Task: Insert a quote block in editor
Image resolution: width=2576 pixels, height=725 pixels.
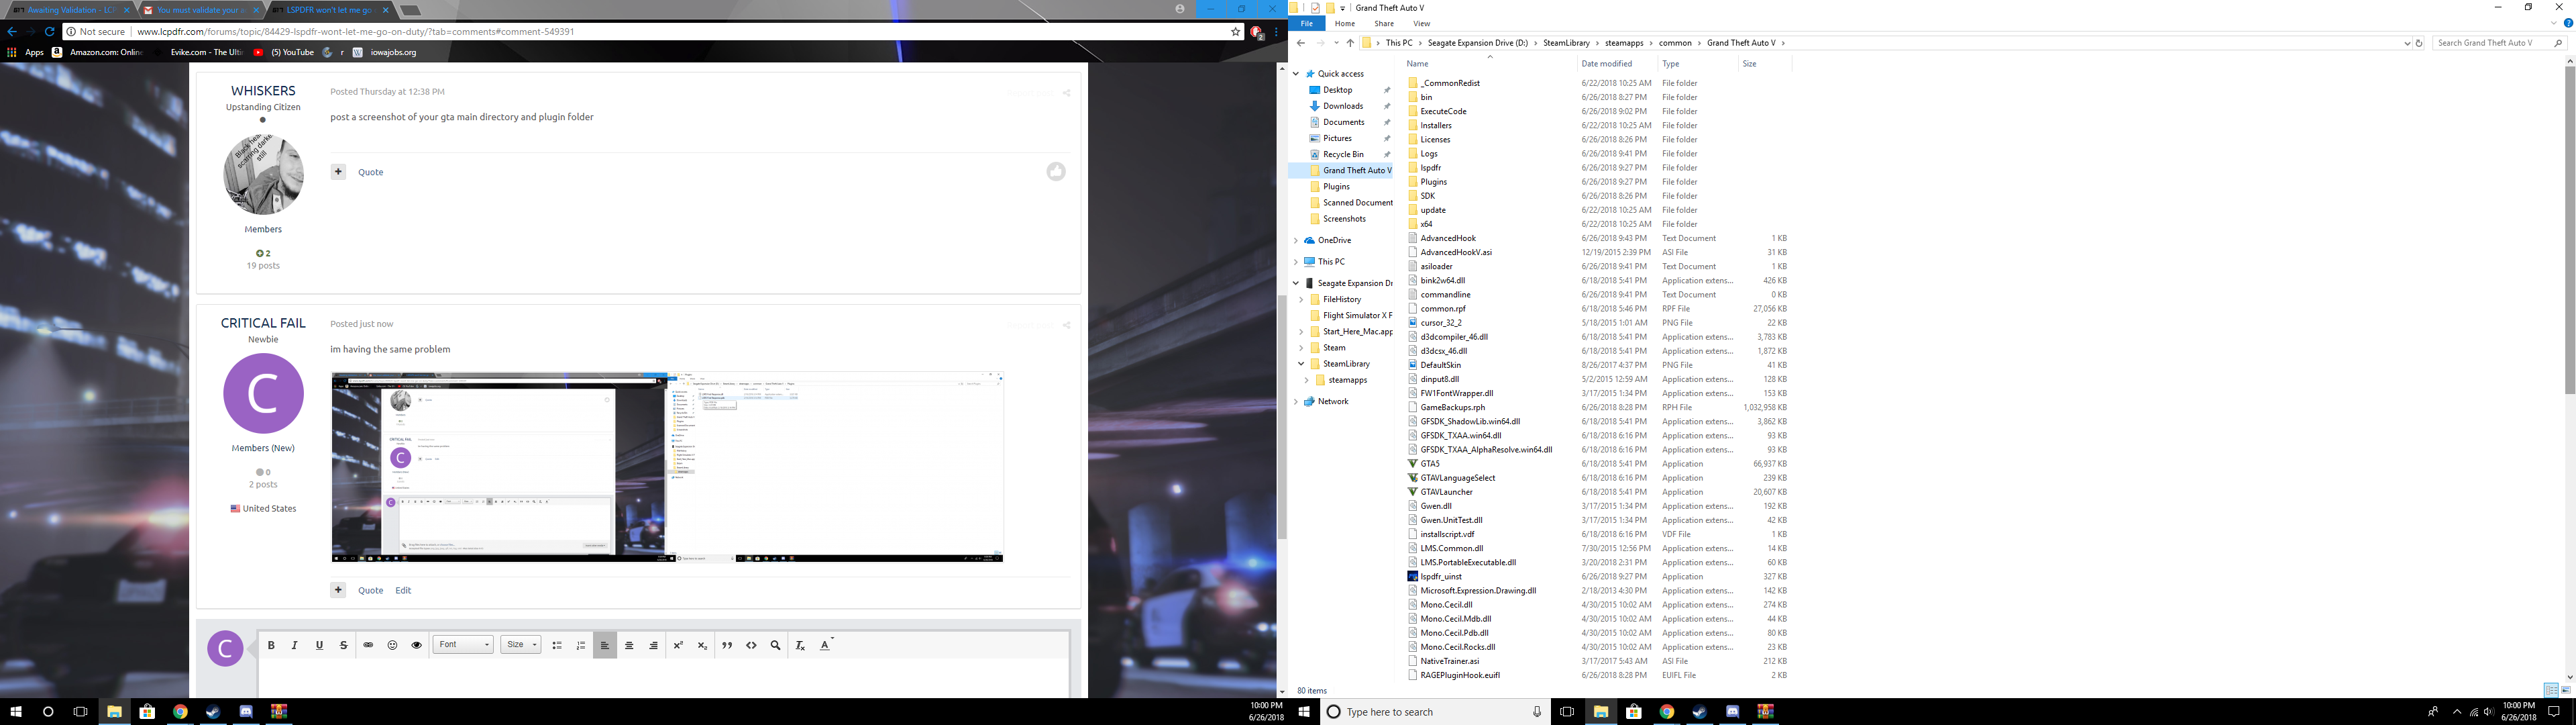Action: [x=727, y=645]
